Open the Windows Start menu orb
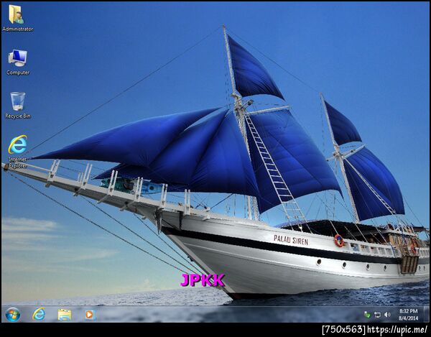 13,315
